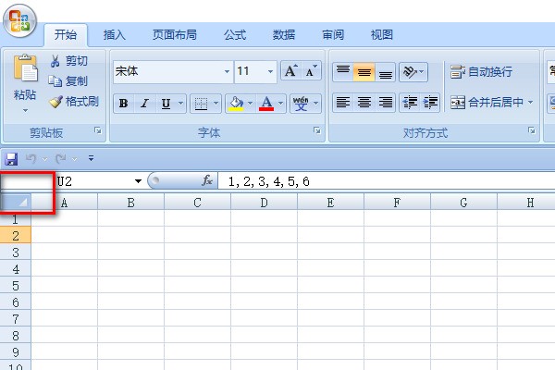Image resolution: width=555 pixels, height=370 pixels.
Task: Redo action arrow
Action: pyautogui.click(x=61, y=158)
